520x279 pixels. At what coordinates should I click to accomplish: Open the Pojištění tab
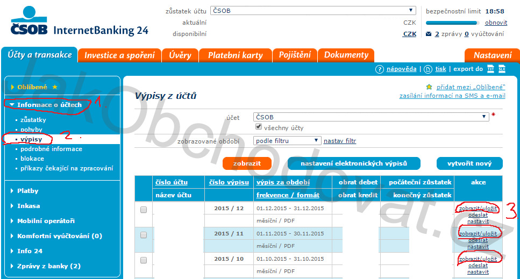pos(295,55)
